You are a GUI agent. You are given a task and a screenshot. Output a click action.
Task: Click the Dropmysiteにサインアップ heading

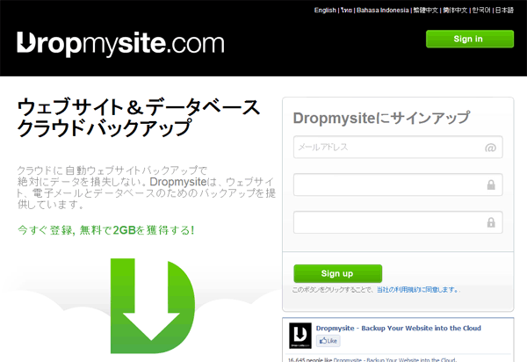tap(381, 118)
